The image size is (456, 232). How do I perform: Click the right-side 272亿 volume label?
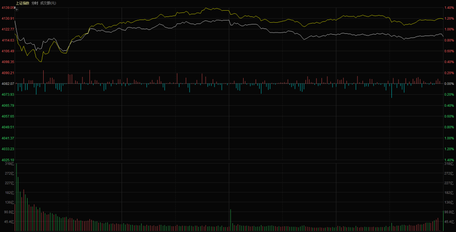(x=449, y=173)
